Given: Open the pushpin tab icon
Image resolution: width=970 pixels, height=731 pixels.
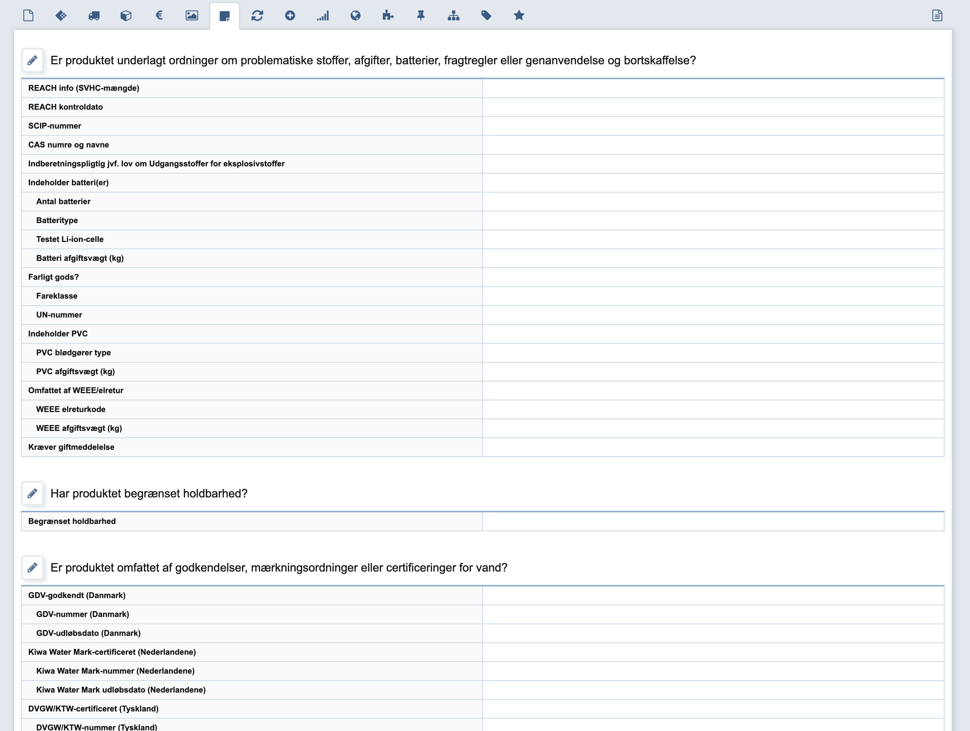Looking at the screenshot, I should 421,16.
